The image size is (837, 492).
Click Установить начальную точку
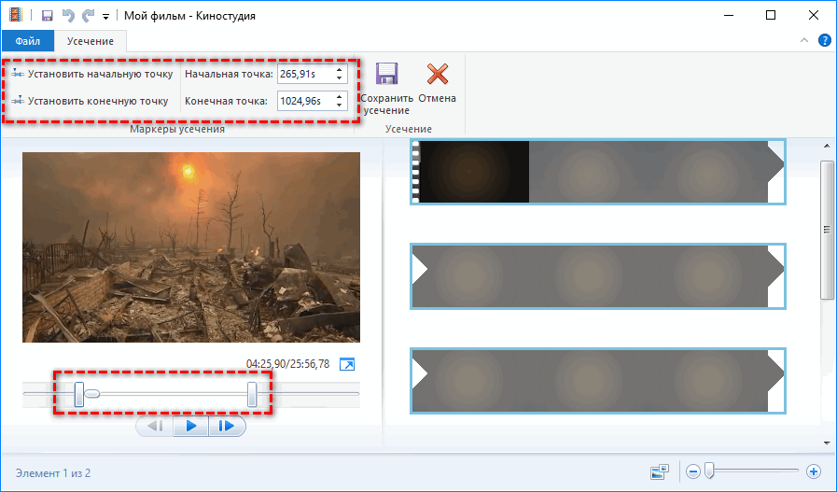pyautogui.click(x=91, y=74)
